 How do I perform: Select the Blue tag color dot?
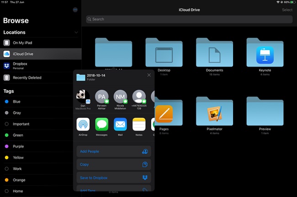[7, 102]
